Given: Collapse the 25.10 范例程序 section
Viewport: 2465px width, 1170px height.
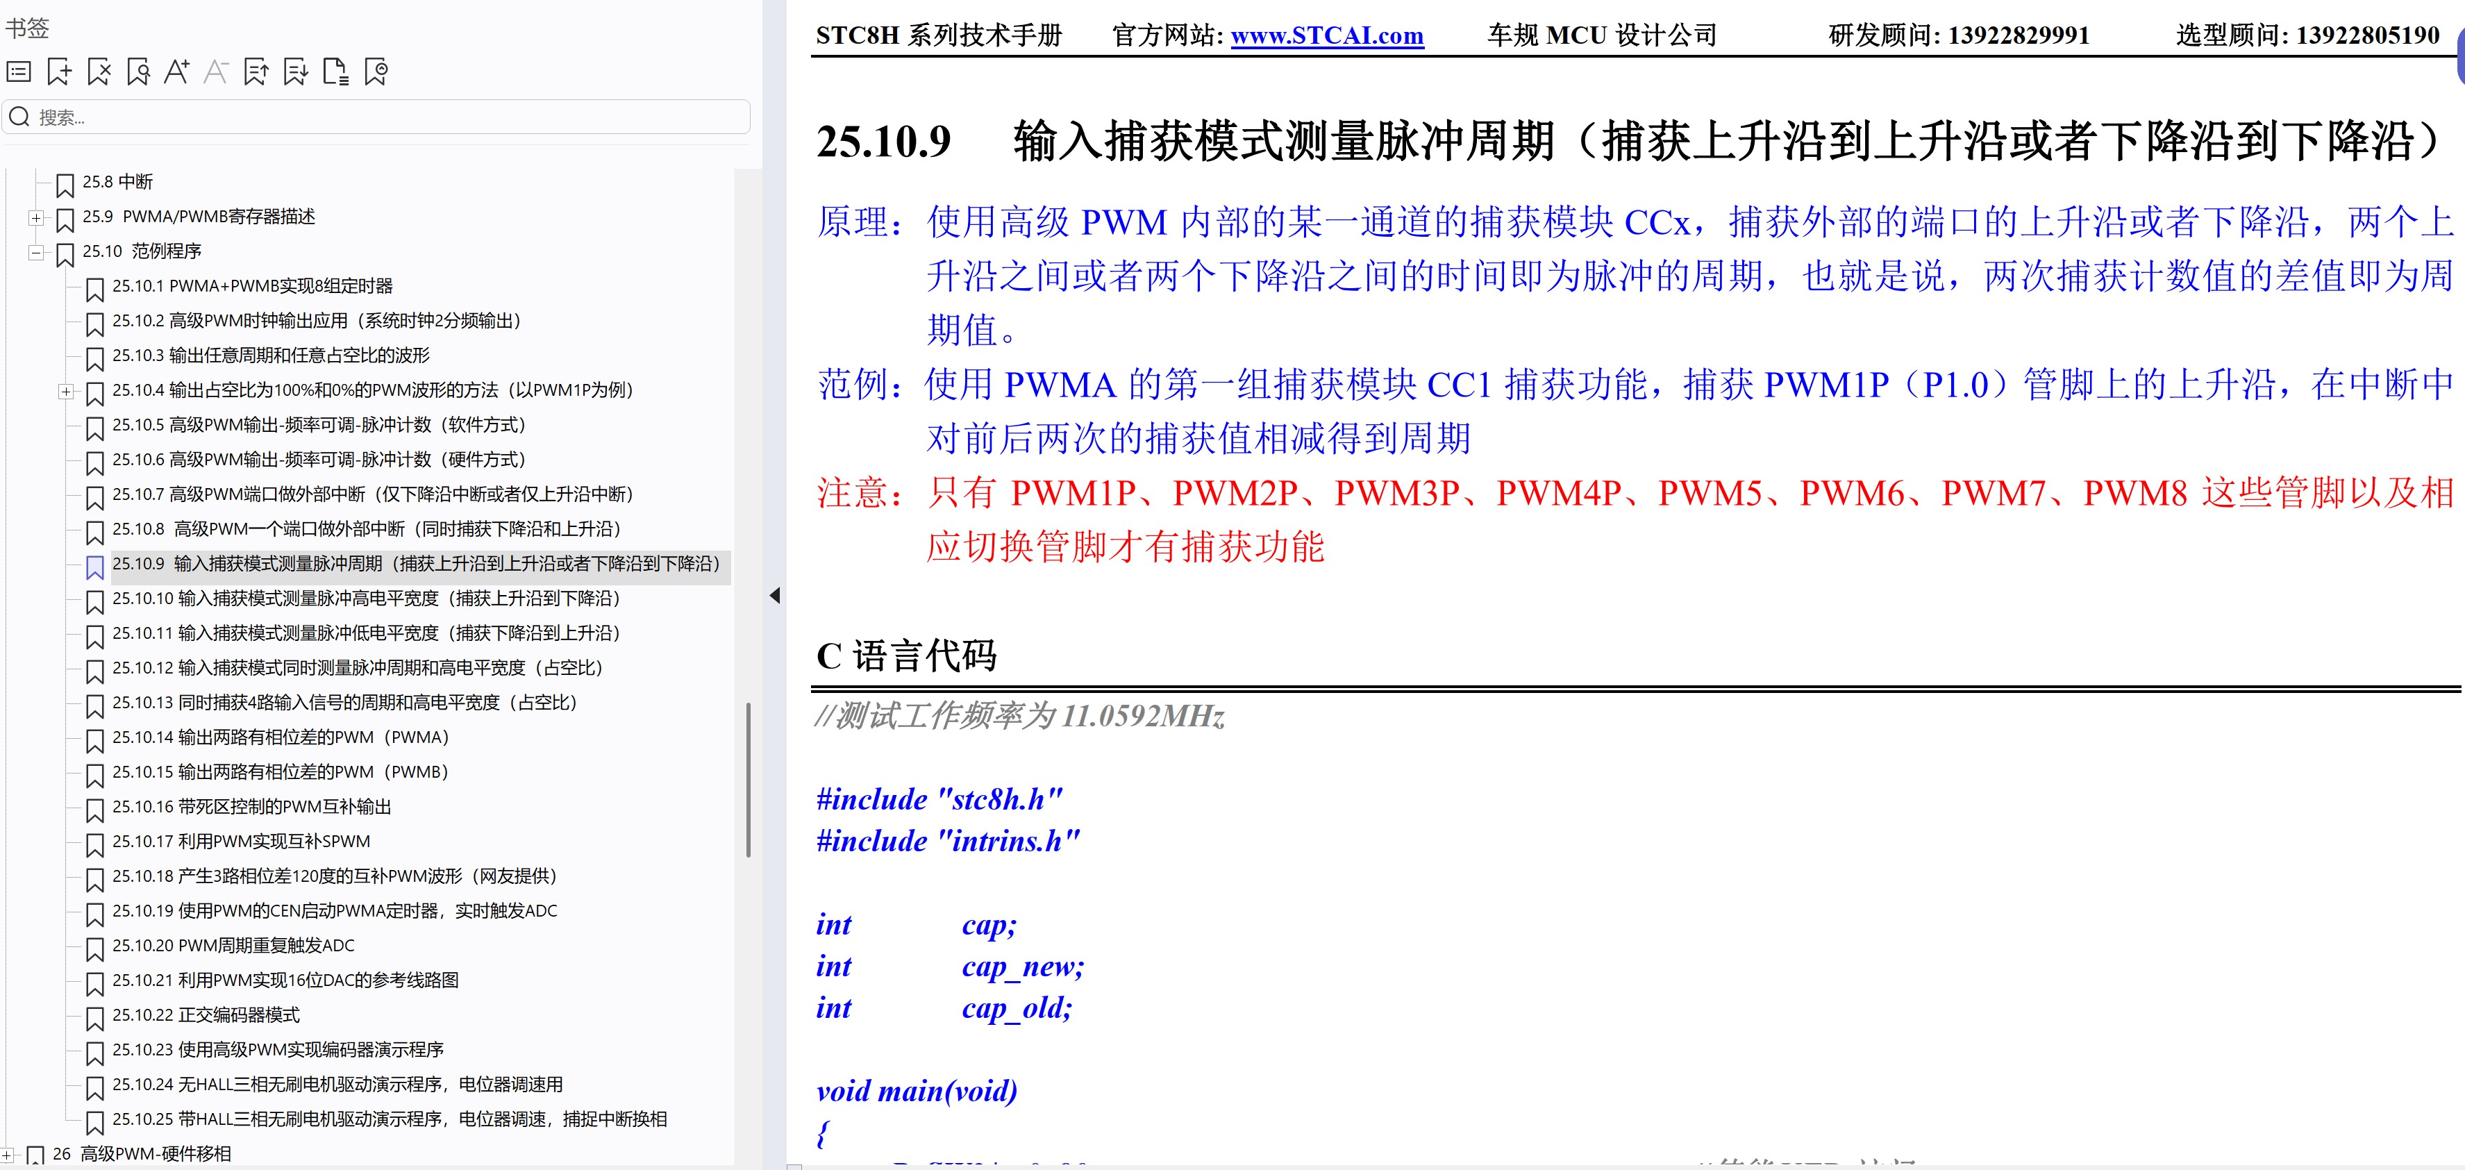Looking at the screenshot, I should click(36, 253).
